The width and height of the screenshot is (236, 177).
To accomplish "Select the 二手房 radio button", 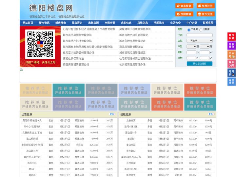I will (x=189, y=30).
